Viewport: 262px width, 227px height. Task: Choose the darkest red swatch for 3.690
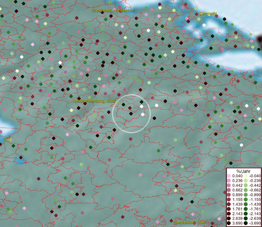[x=229, y=223]
